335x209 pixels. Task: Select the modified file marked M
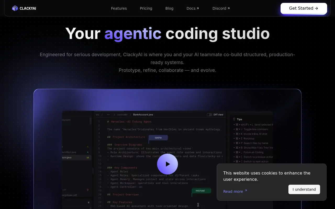[76, 158]
